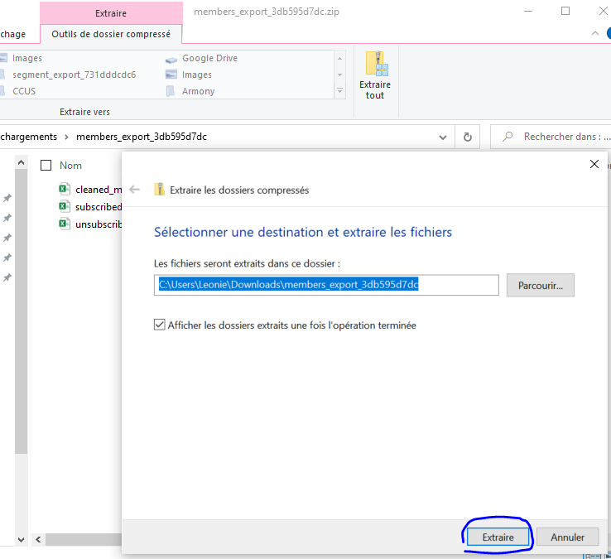
Task: Click Excel icon of subscribed file
Action: [65, 206]
